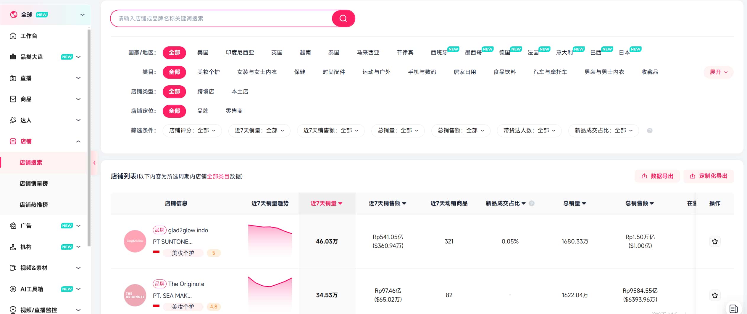Open the 达人 influencer section icon
The image size is (747, 314).
click(x=13, y=120)
